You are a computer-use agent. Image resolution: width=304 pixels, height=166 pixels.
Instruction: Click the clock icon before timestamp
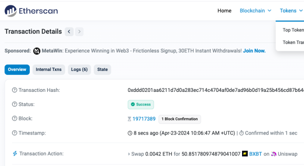(130, 133)
